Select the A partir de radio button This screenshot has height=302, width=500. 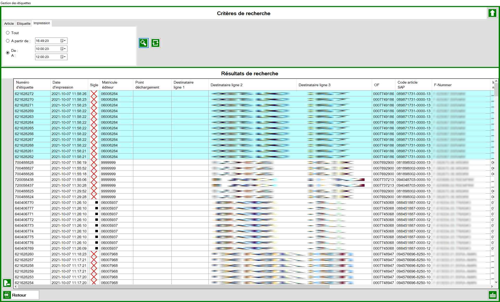pyautogui.click(x=8, y=41)
